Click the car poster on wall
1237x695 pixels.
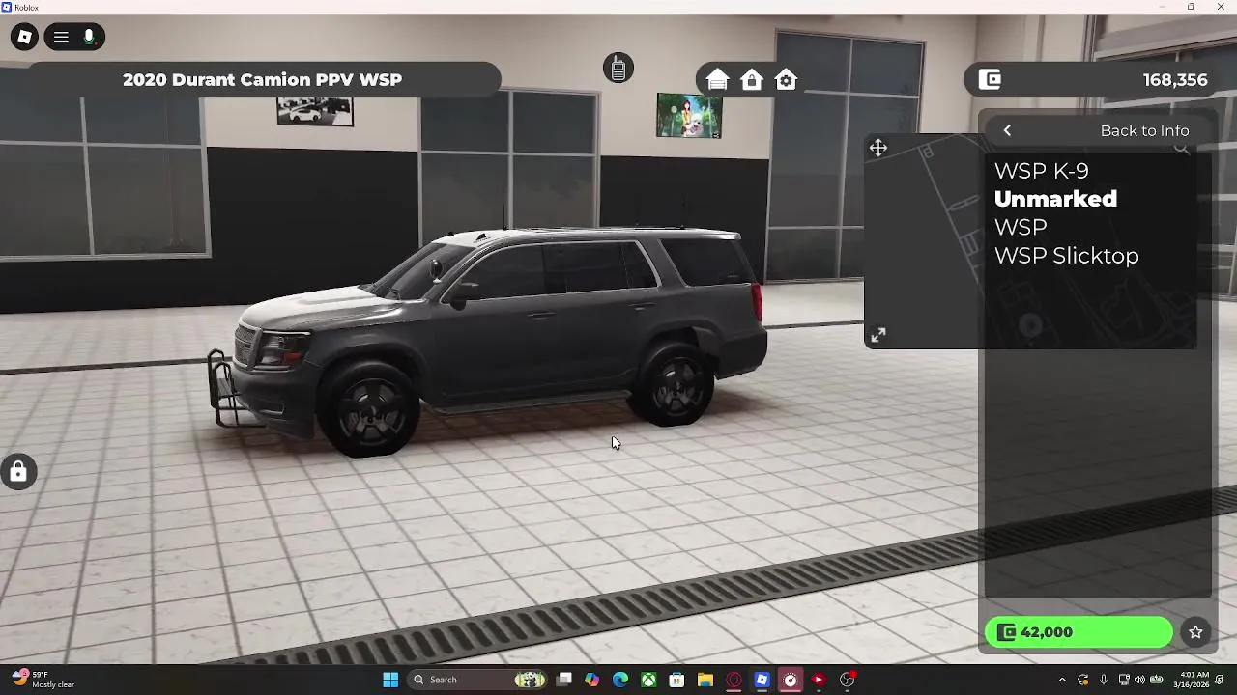315,111
